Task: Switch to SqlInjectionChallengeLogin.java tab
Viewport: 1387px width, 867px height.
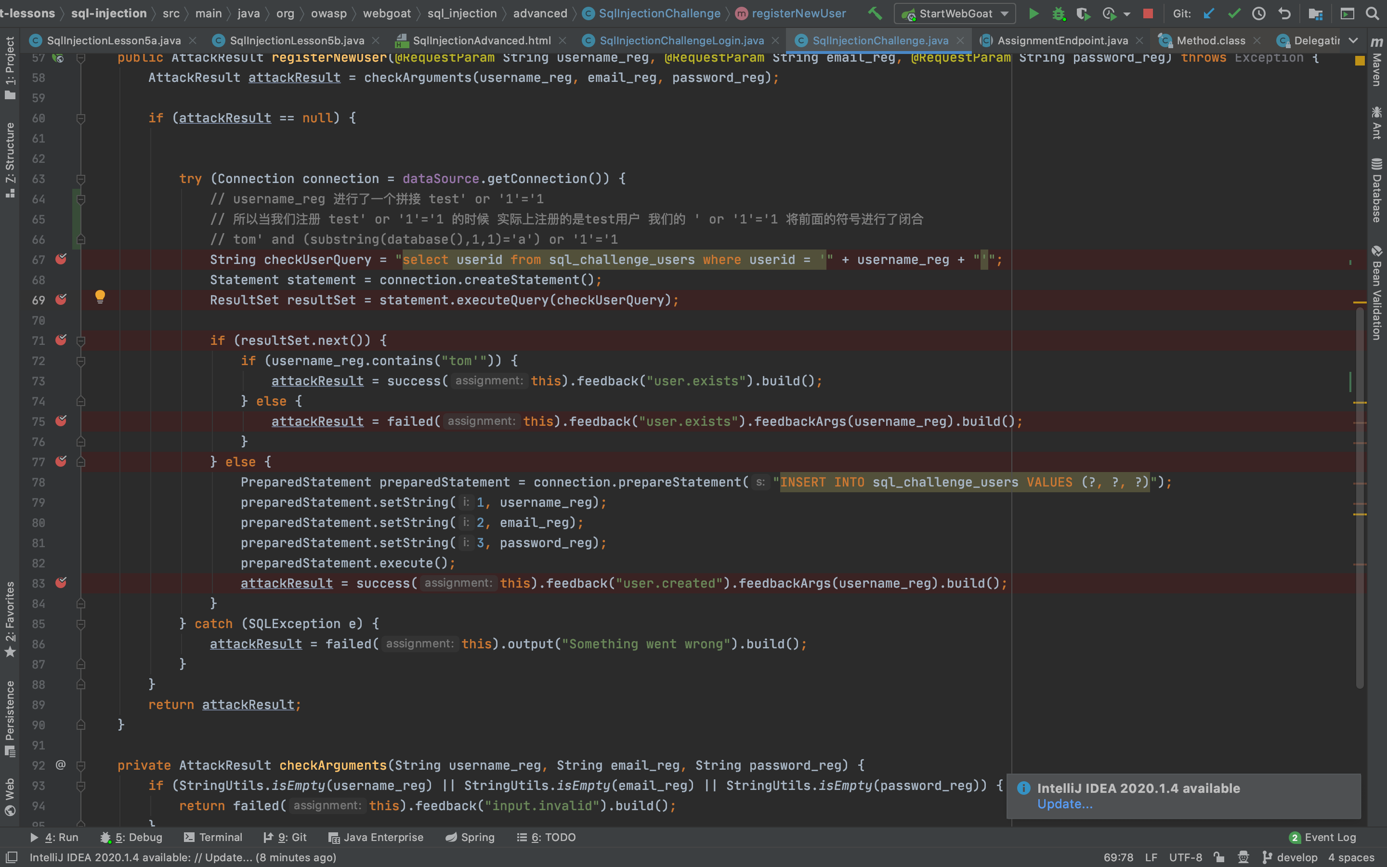Action: pos(681,40)
